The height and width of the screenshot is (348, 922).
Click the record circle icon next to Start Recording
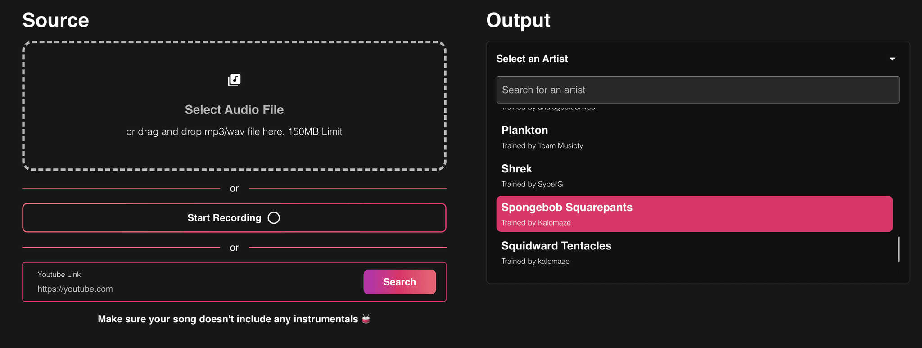pyautogui.click(x=274, y=217)
